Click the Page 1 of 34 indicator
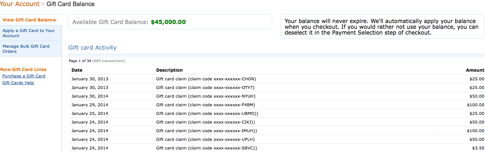Screen dimensions: 485x152 (x=80, y=61)
